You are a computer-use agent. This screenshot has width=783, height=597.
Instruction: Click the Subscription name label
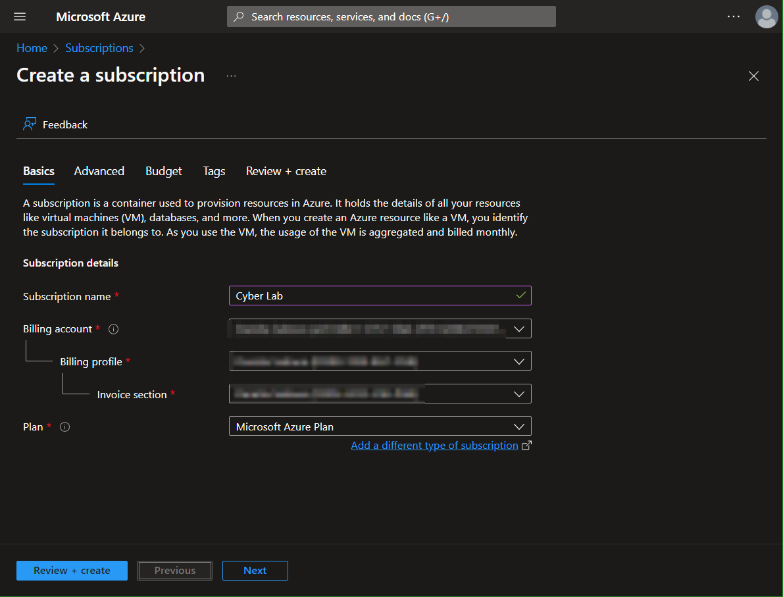pyautogui.click(x=67, y=297)
